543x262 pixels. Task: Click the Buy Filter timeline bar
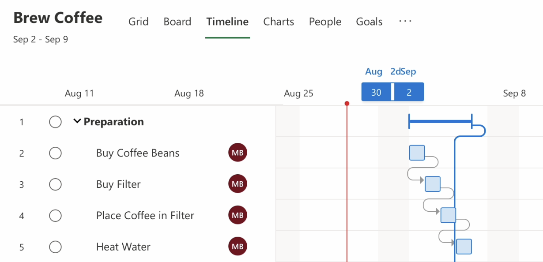tap(433, 184)
